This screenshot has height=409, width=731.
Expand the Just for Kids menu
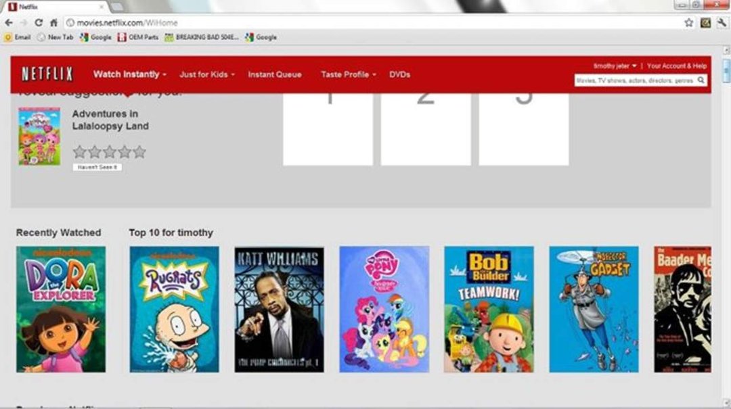click(x=207, y=74)
